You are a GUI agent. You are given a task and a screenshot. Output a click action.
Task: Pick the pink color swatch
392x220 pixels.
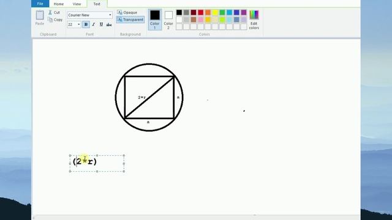[x=201, y=20]
